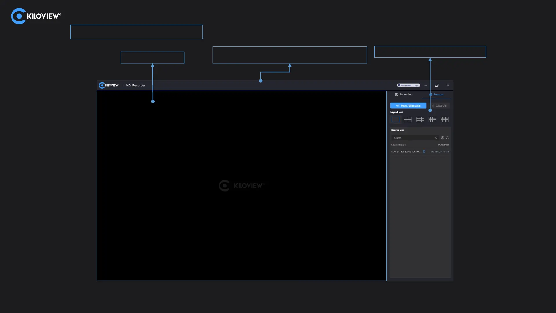Click the Trial period 11 days badge
This screenshot has width=556, height=313.
pos(408,85)
